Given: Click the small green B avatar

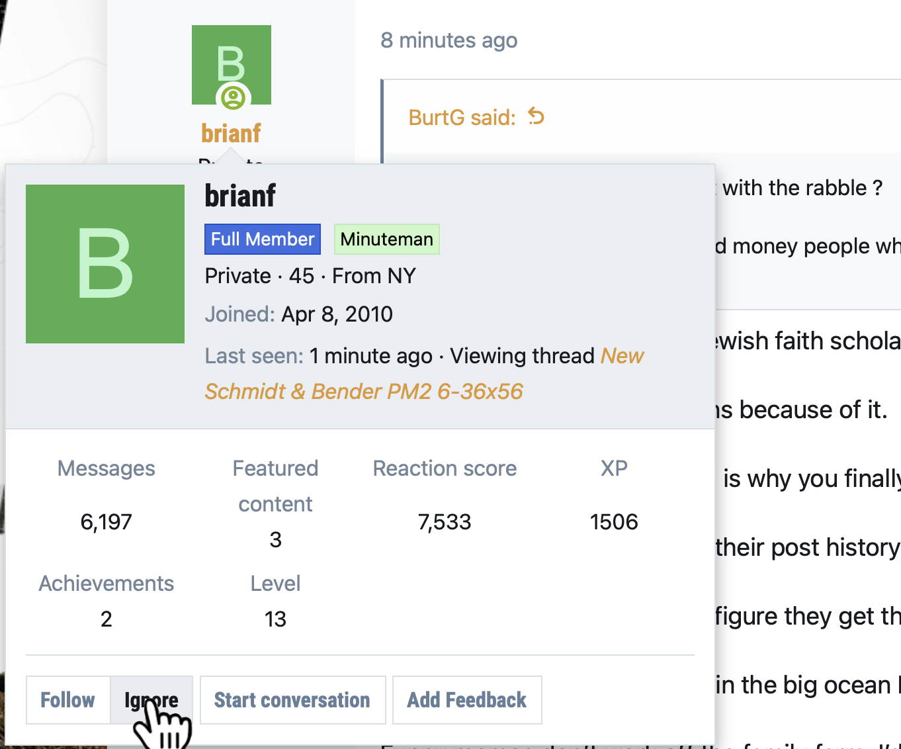Looking at the screenshot, I should 232,65.
